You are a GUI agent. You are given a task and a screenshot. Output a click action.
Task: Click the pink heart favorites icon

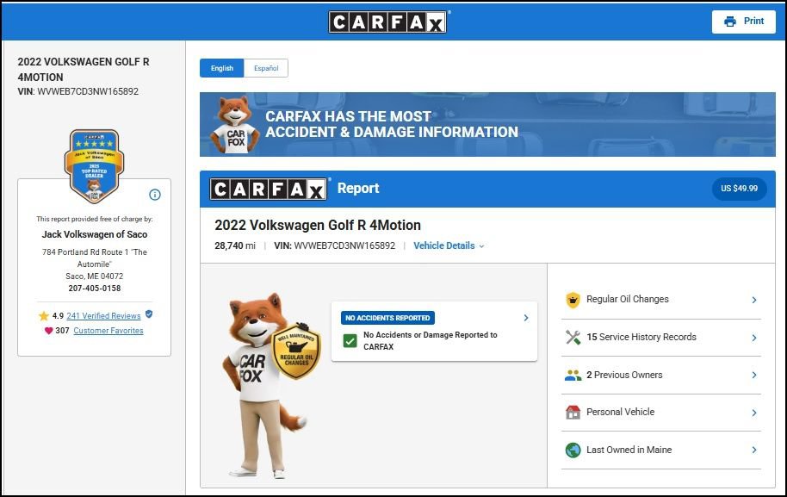click(49, 331)
